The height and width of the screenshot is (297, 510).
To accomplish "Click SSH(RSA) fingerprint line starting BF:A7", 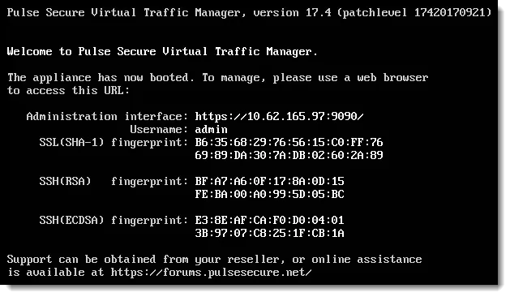I will click(269, 181).
